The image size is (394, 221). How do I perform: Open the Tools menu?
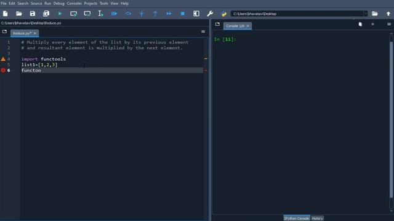pos(104,4)
